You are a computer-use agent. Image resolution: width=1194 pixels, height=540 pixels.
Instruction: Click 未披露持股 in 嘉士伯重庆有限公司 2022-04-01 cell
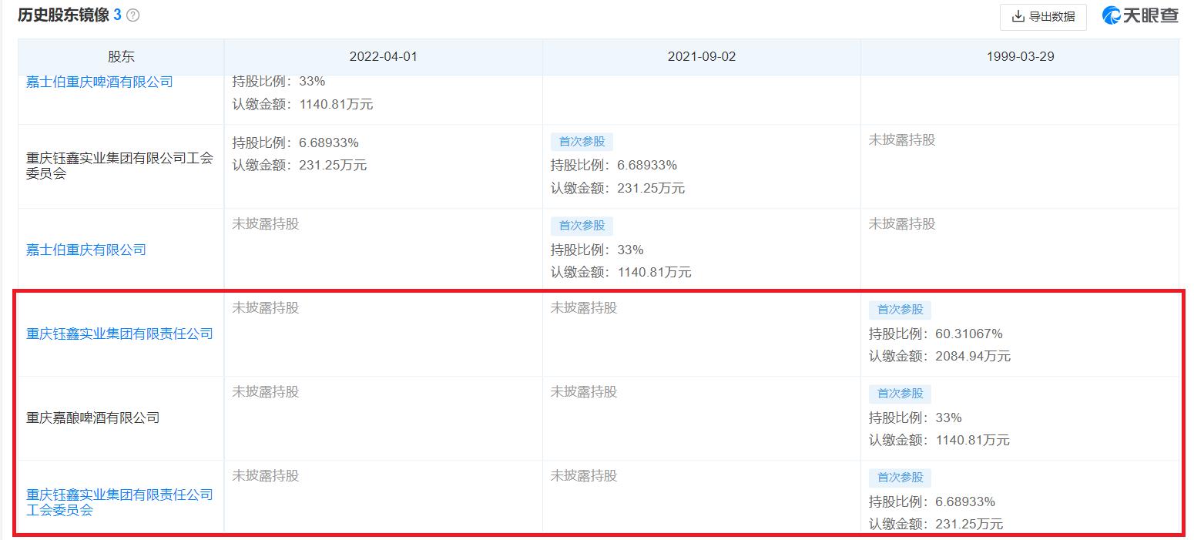tap(266, 224)
